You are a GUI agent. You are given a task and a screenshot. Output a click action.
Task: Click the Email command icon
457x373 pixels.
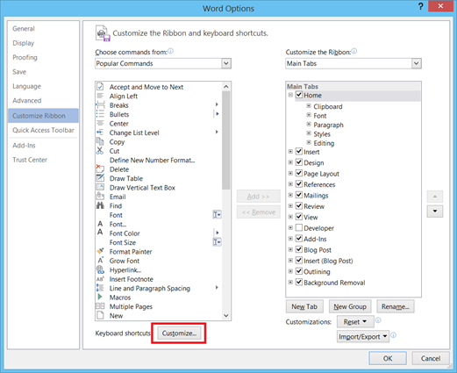point(100,197)
